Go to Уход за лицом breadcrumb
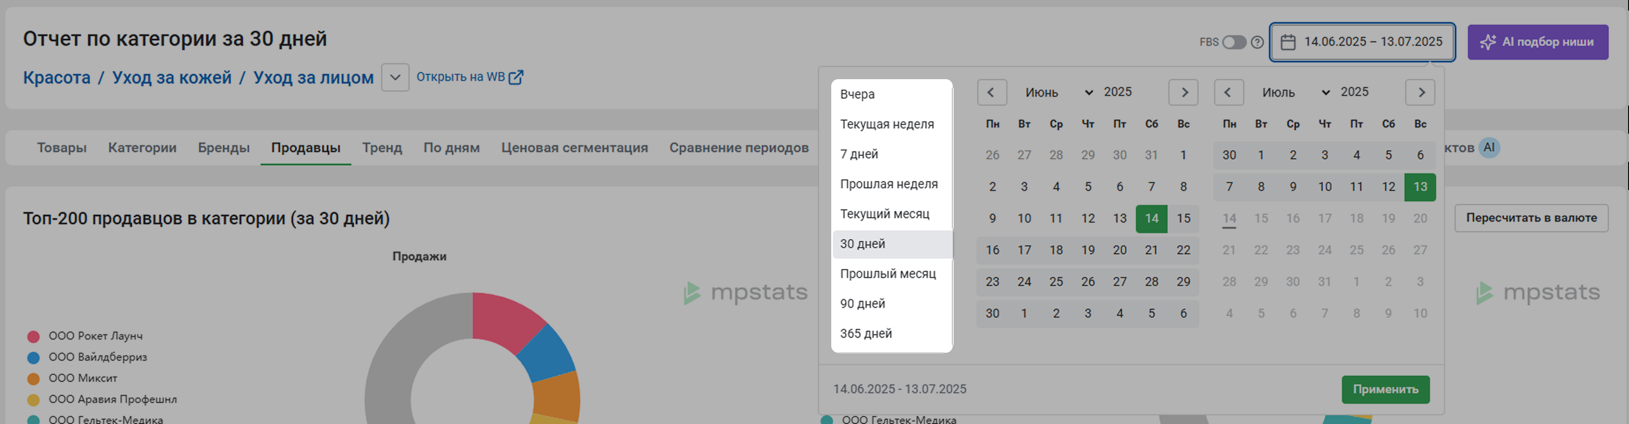The width and height of the screenshot is (1629, 424). coord(313,78)
